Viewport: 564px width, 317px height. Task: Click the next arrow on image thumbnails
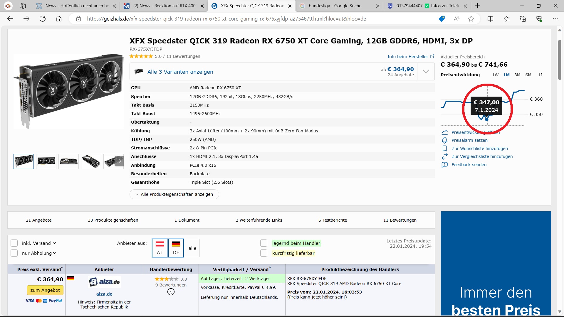click(120, 161)
